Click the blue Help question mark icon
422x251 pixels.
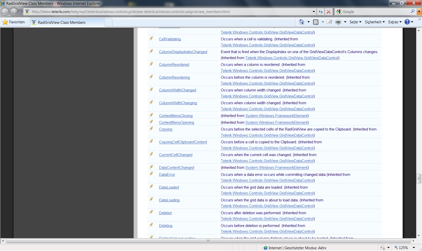(407, 22)
